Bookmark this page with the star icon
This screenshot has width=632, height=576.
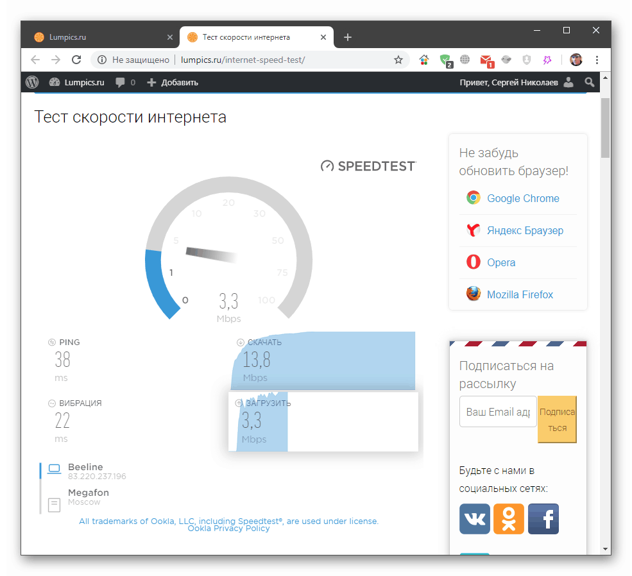click(x=398, y=60)
